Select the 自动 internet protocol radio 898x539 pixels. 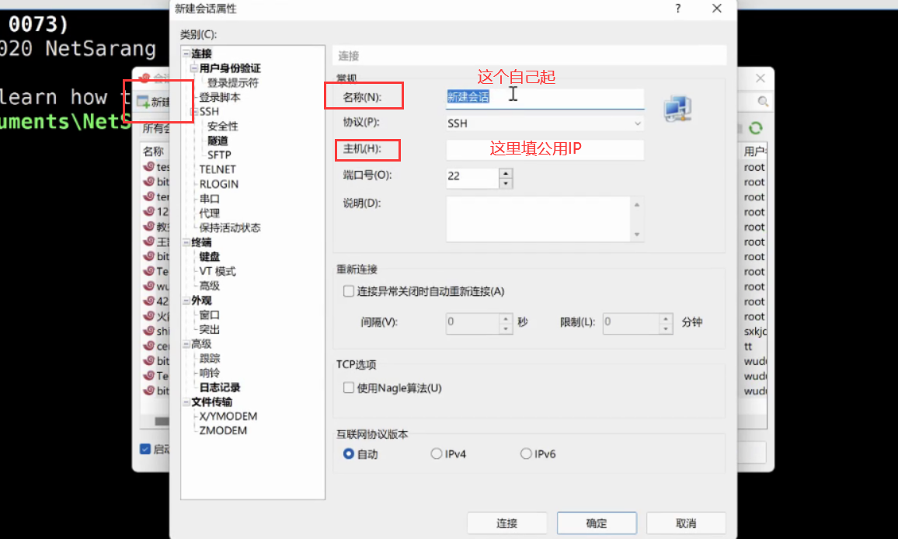click(x=348, y=454)
